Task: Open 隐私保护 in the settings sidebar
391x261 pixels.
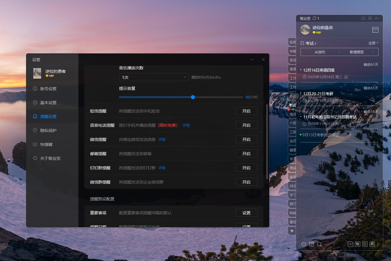Action: (48, 130)
